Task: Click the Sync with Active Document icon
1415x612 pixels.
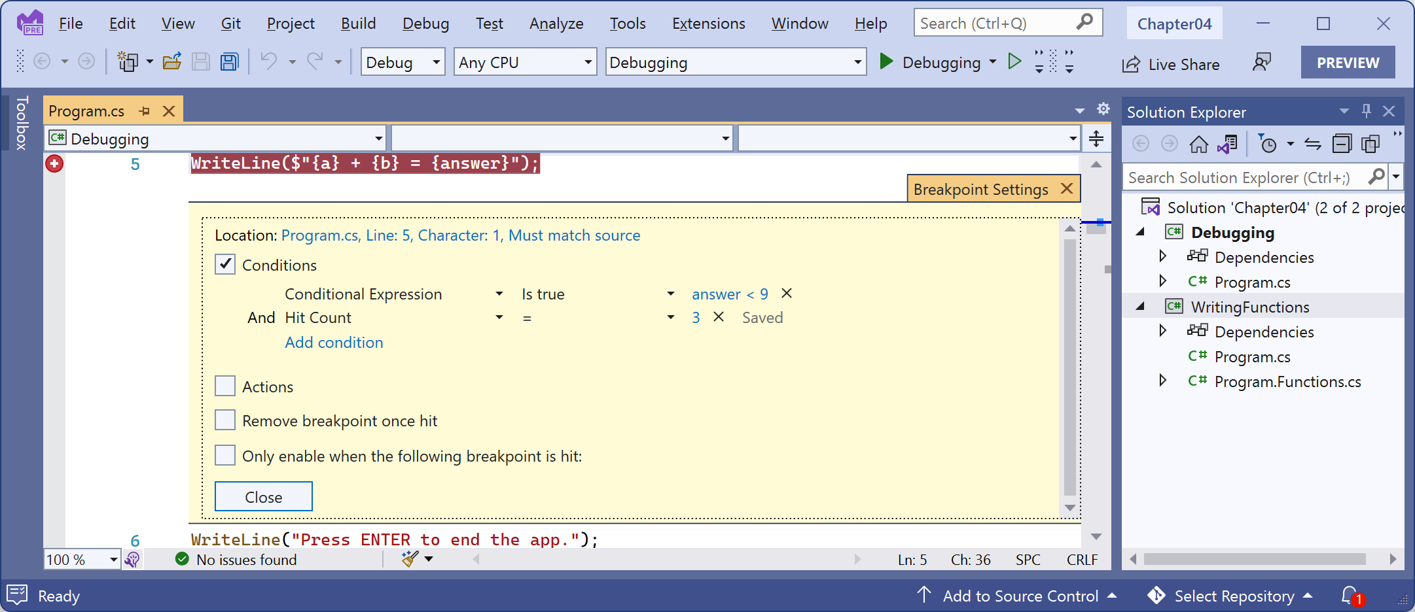Action: click(x=1313, y=143)
